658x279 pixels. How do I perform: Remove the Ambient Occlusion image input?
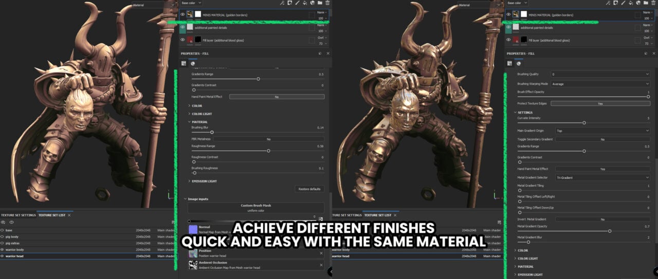321,265
